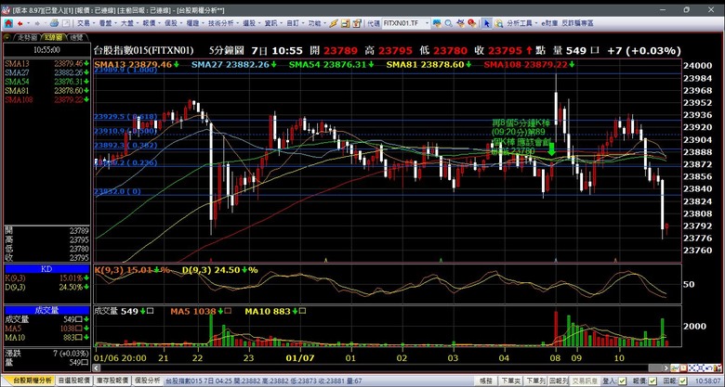Expand the round dropdown button left of 走勢圖 tab
Image resolution: width=725 pixels, height=387 pixels.
[x=7, y=37]
